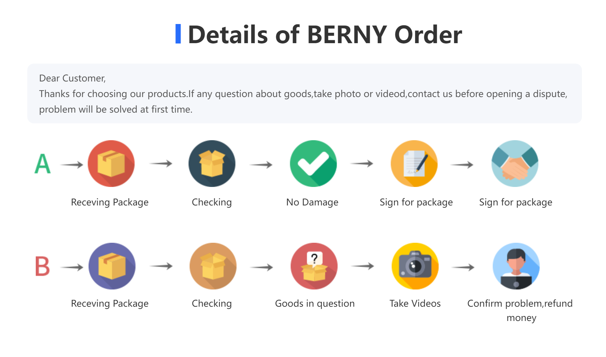Viewport: 606px width, 357px height.
Task: Click the Goods in question label
Action: coord(315,303)
